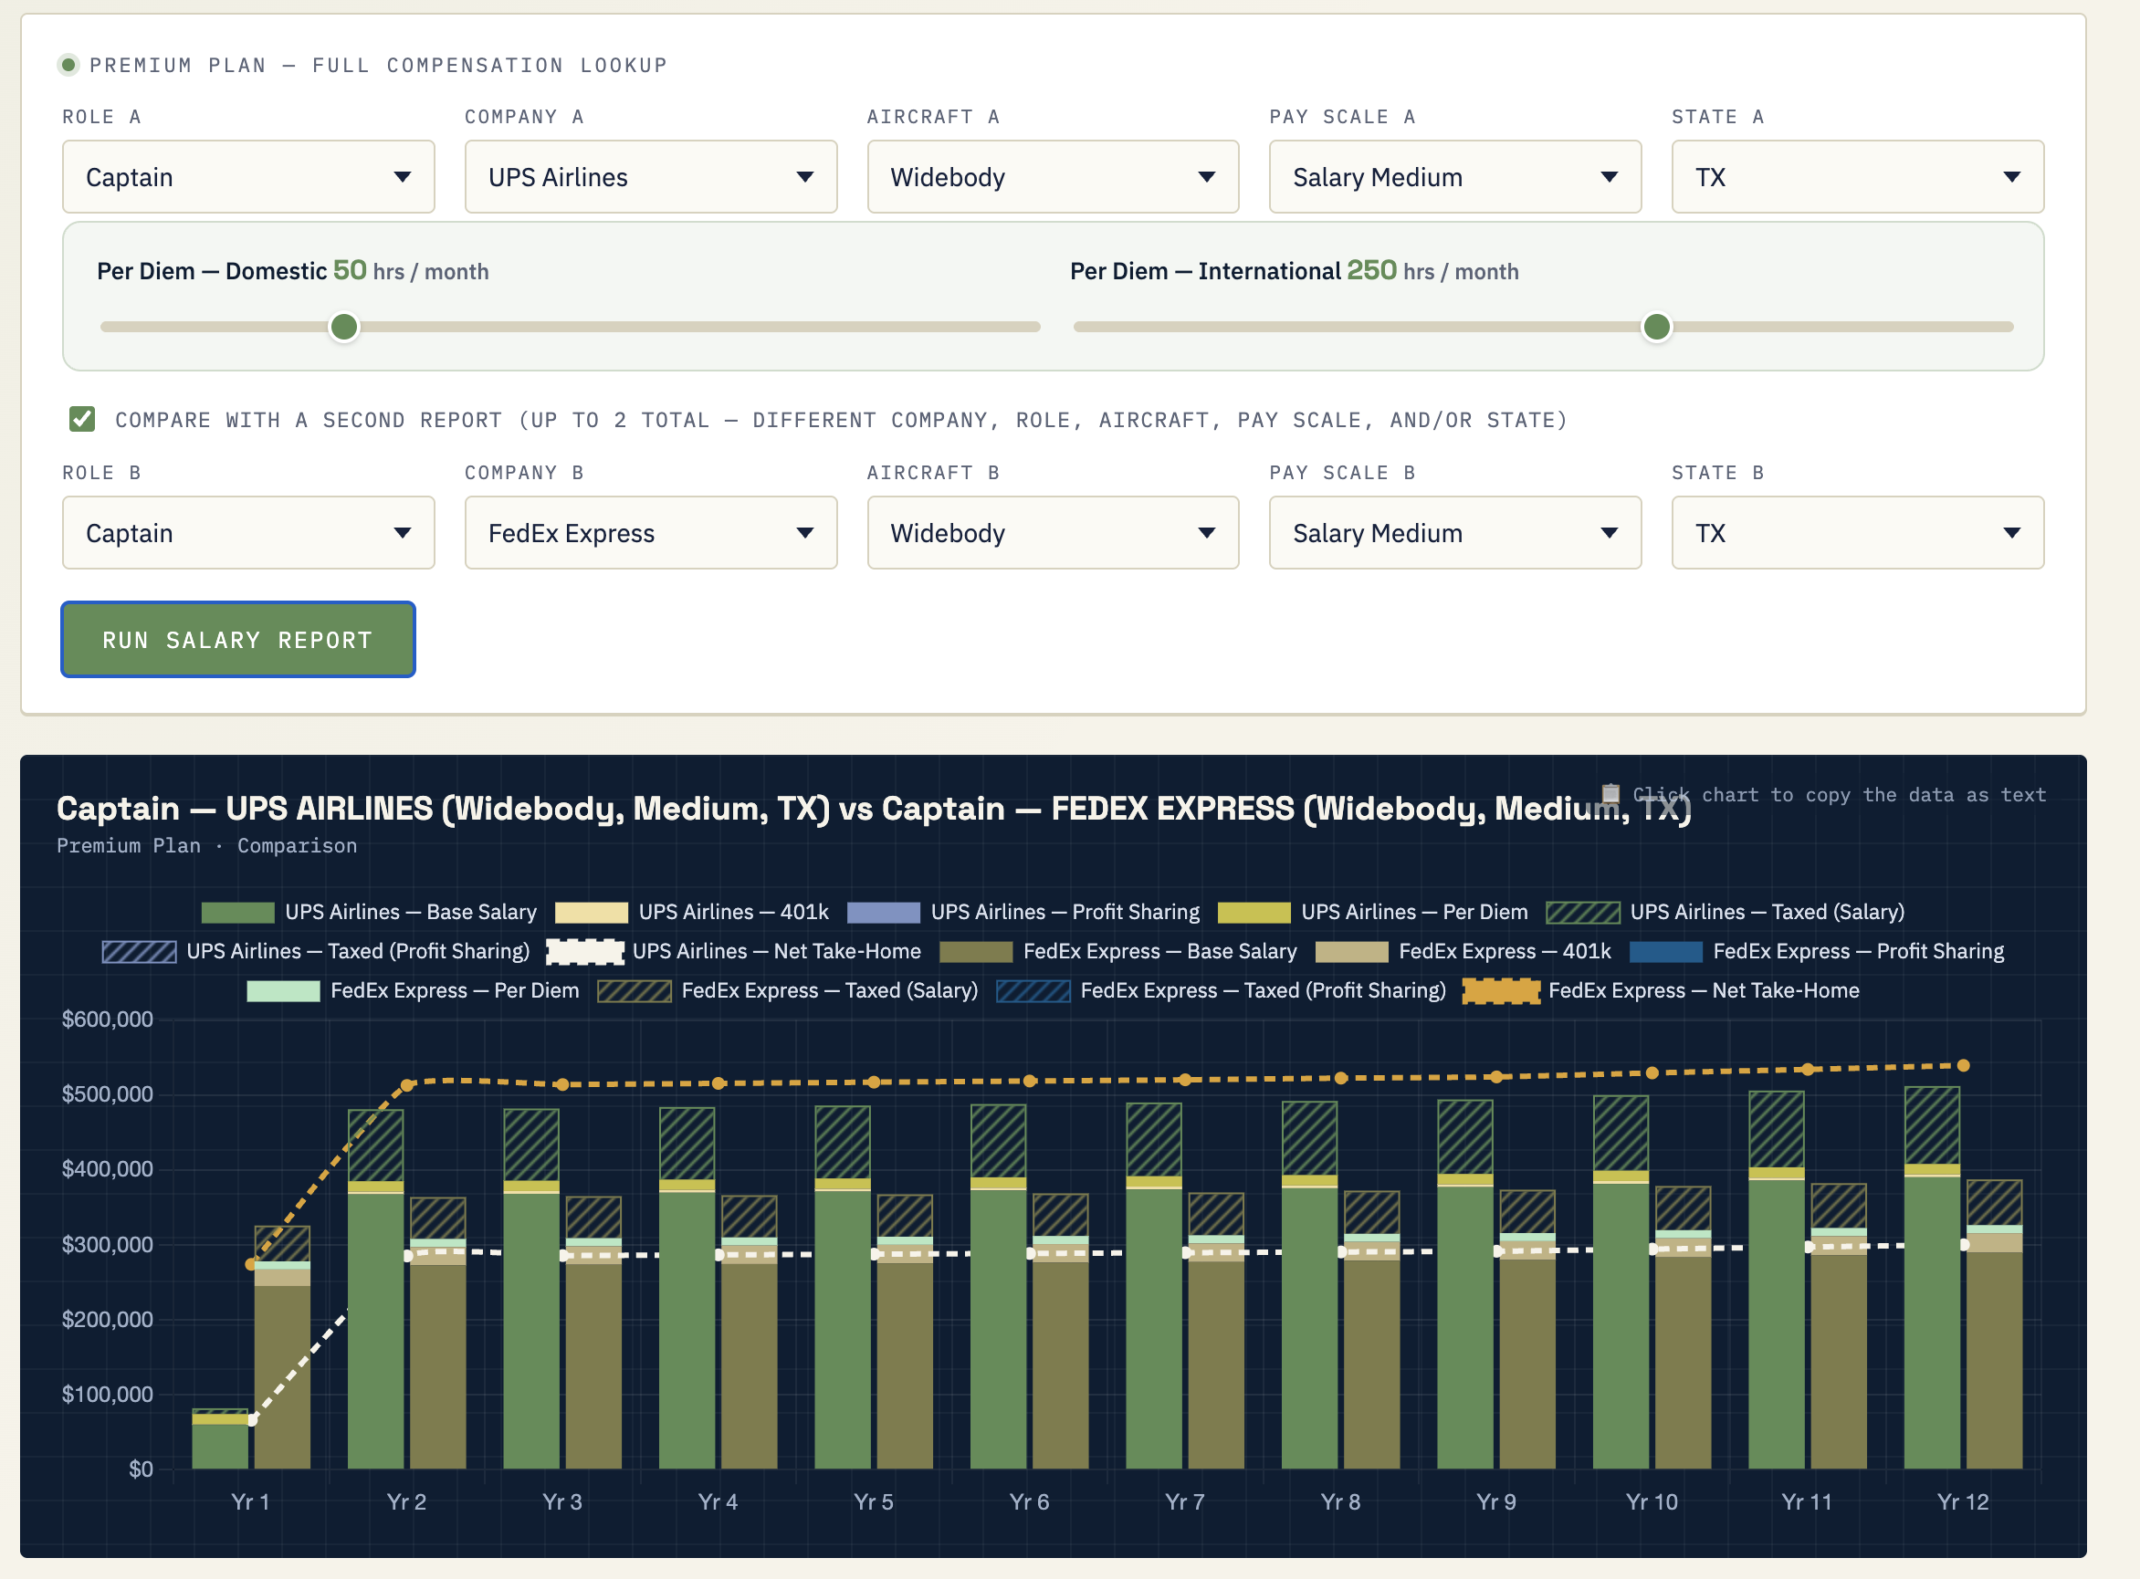Toggle FedEx Express 401k legend swatch
Image resolution: width=2140 pixels, height=1579 pixels.
1351,951
